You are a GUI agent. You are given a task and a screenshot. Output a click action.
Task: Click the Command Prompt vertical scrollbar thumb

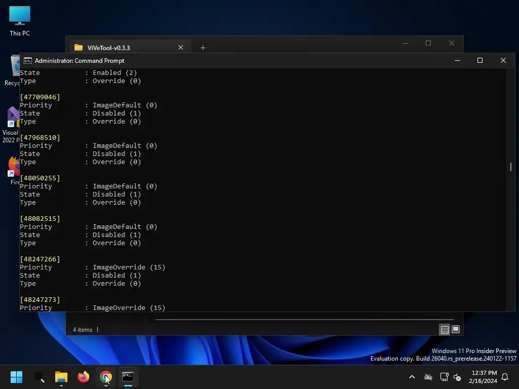[511, 167]
